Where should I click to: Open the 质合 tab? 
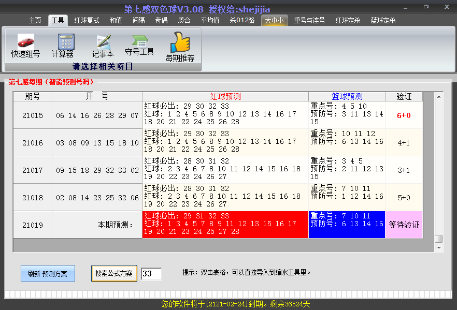pyautogui.click(x=184, y=20)
